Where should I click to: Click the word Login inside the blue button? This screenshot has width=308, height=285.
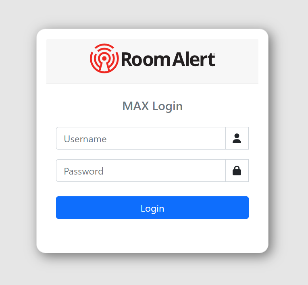click(152, 208)
